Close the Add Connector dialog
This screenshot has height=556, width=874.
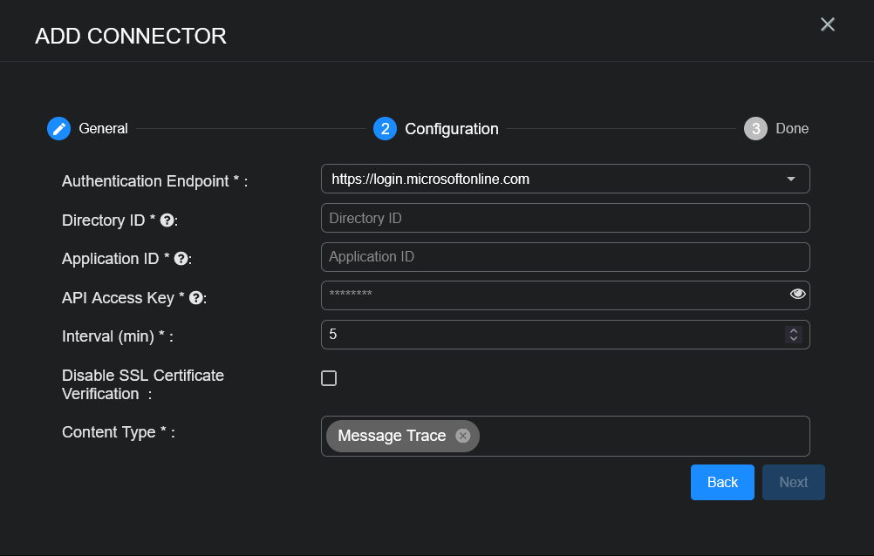coord(828,24)
